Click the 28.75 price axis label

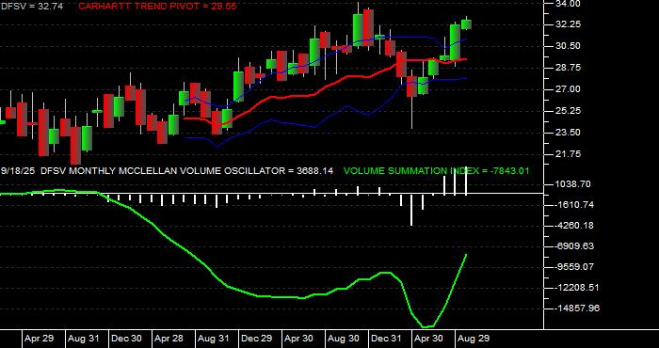[x=568, y=68]
